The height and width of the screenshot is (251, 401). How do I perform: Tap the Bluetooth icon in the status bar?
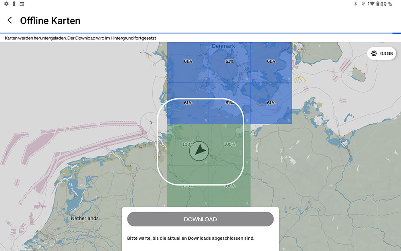(x=355, y=4)
